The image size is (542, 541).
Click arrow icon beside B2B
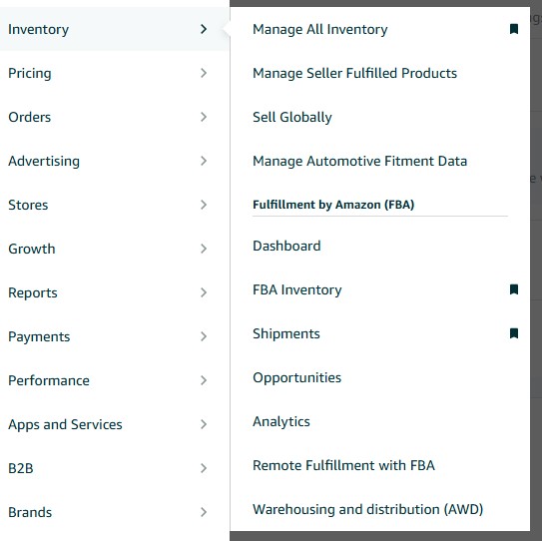click(204, 468)
